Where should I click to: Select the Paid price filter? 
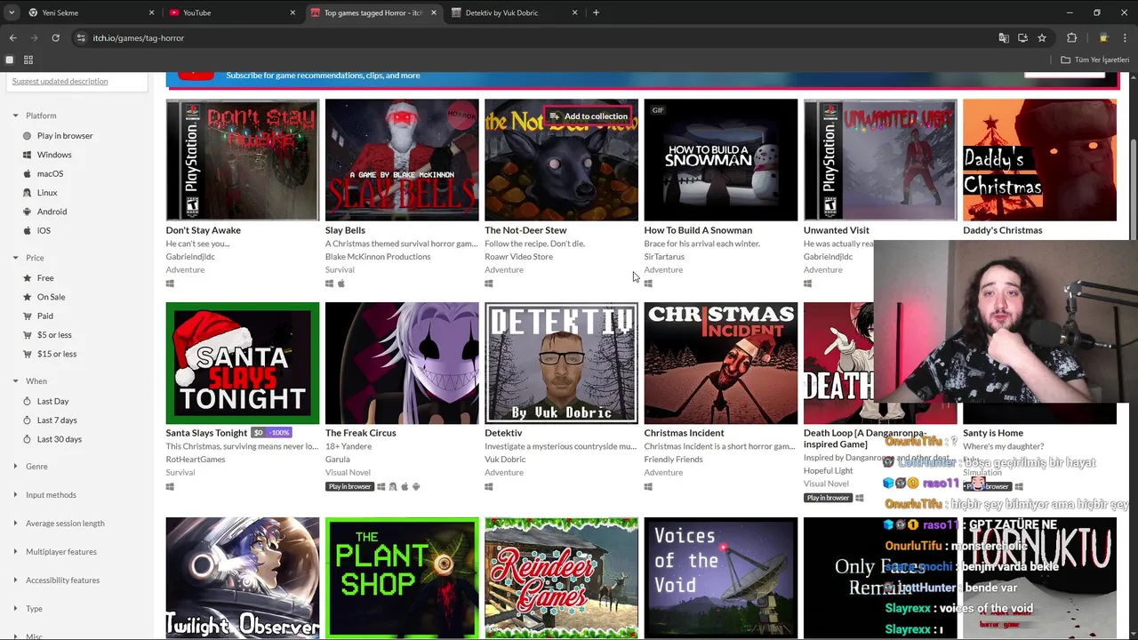pos(44,316)
